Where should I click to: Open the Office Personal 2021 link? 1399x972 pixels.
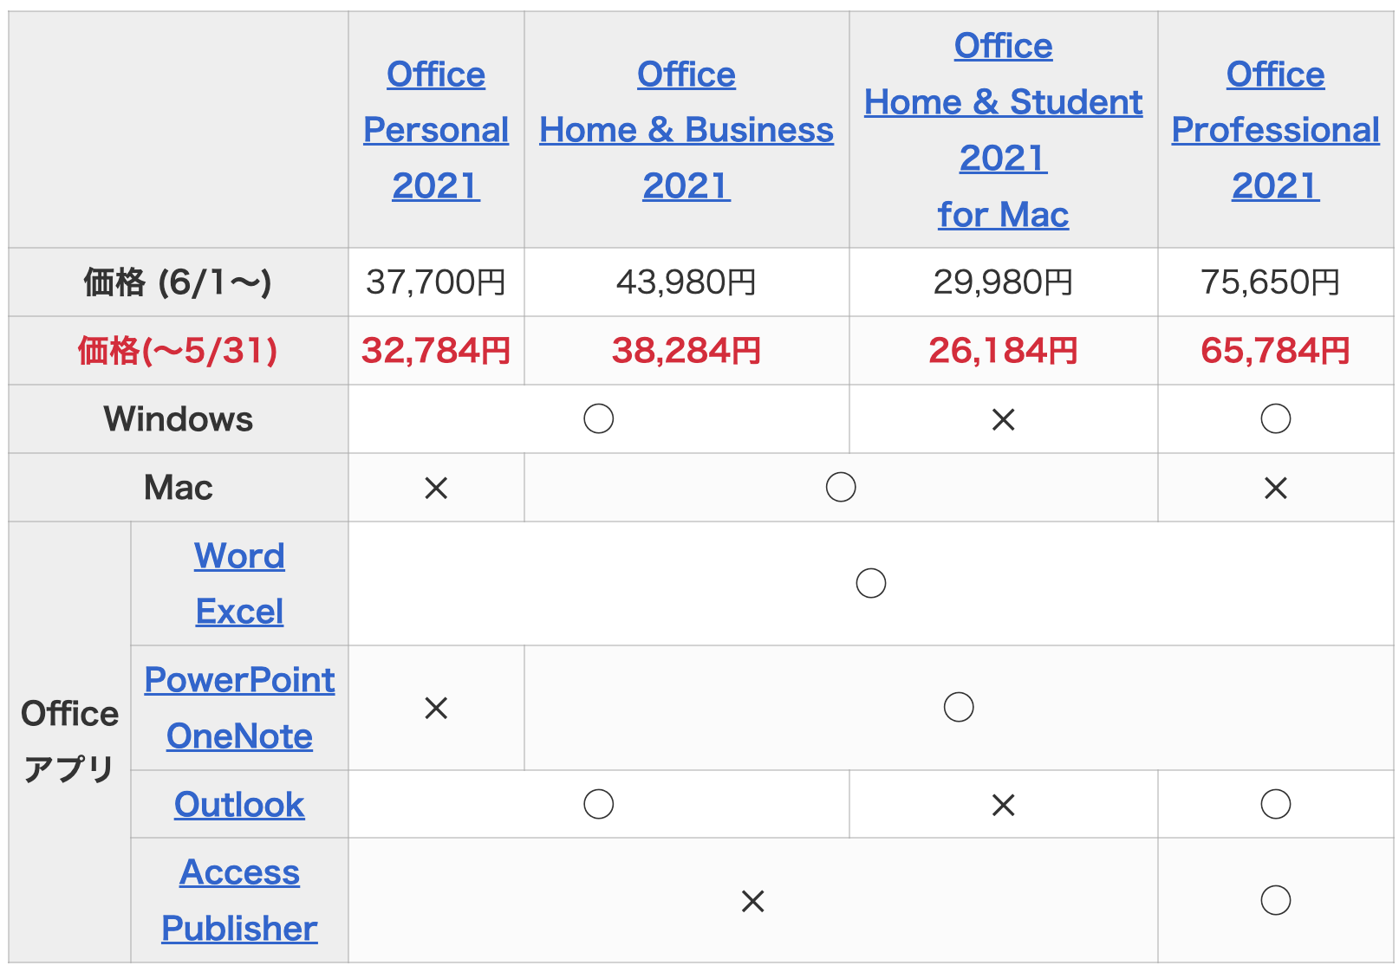[x=436, y=130]
